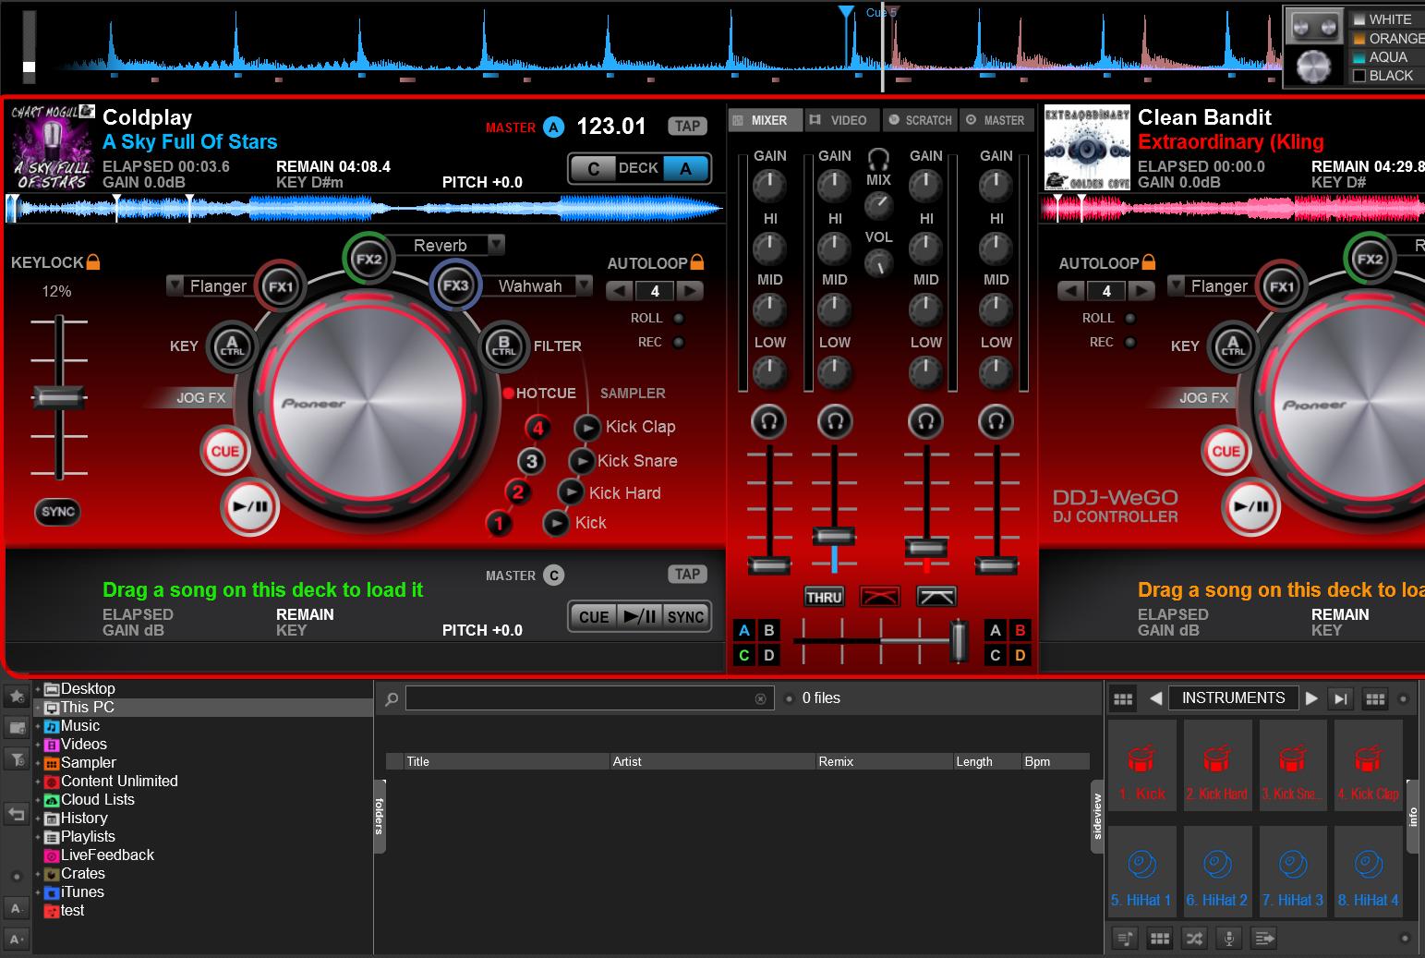1425x958 pixels.
Task: Expand the Crates folder in browser tree
Action: pyautogui.click(x=38, y=874)
